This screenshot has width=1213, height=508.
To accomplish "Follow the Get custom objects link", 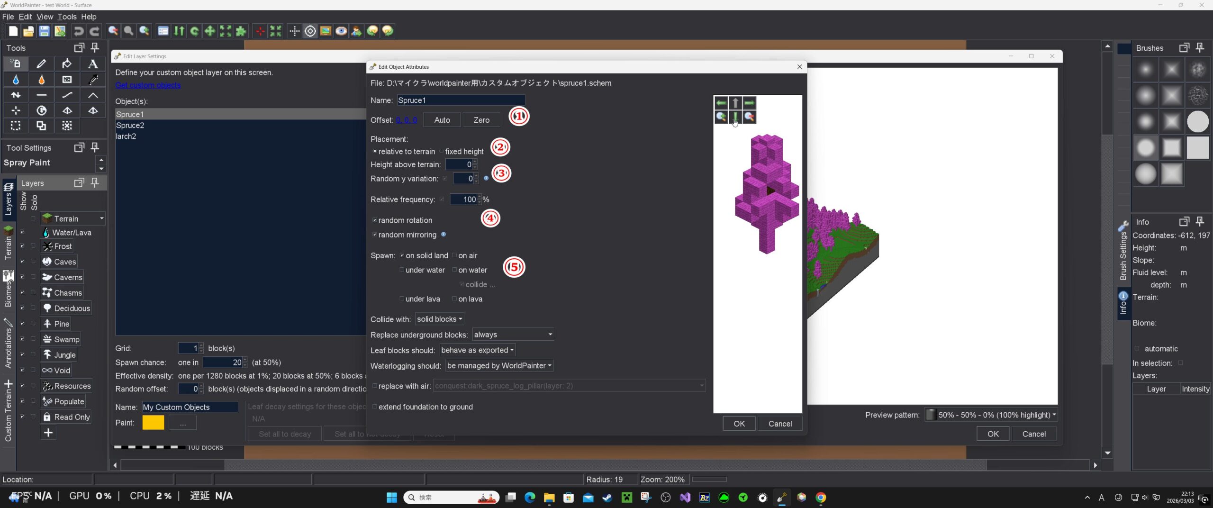I will click(x=148, y=85).
